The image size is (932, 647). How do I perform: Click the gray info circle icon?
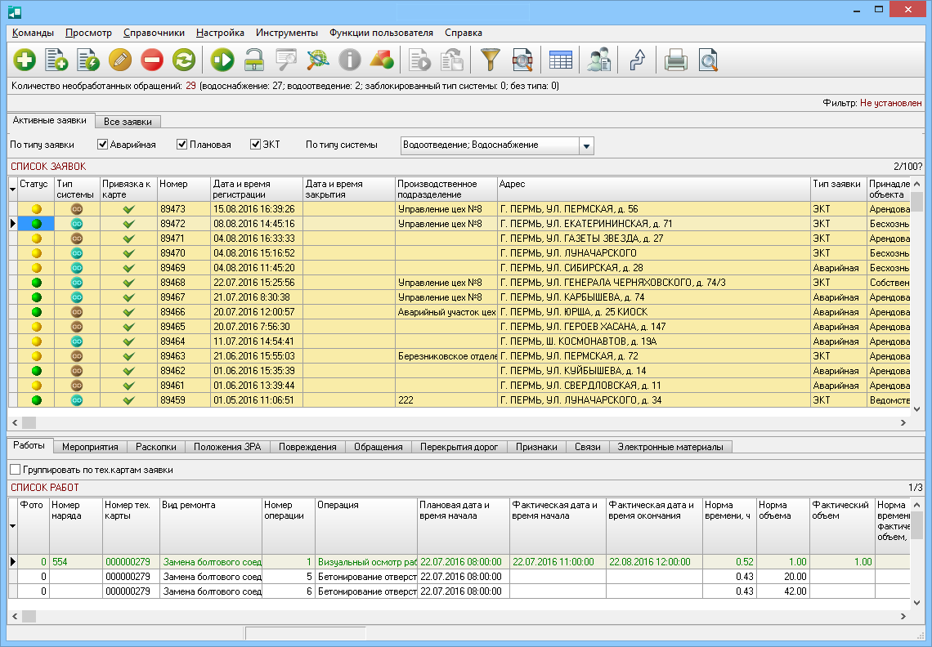[350, 60]
